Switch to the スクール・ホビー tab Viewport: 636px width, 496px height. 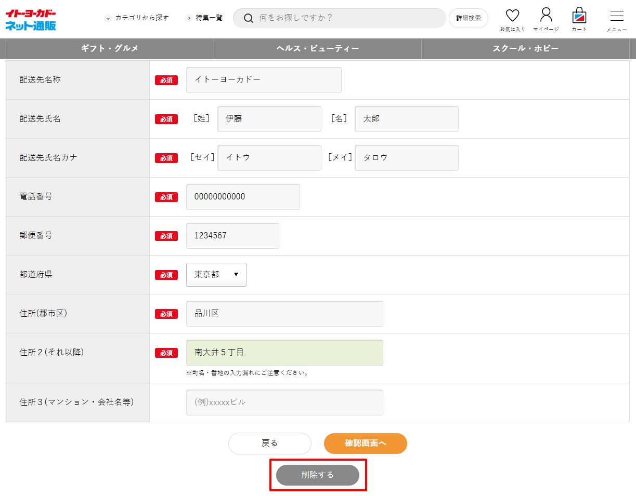pyautogui.click(x=525, y=48)
